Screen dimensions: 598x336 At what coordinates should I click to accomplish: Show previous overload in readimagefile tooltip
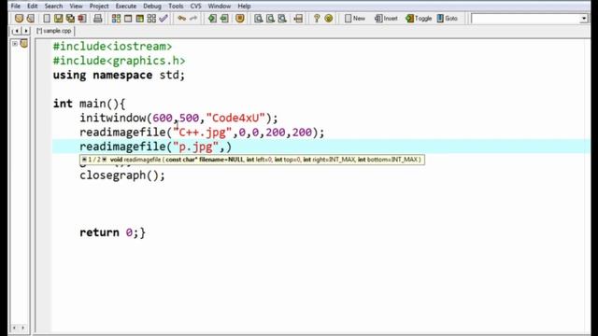click(x=84, y=160)
